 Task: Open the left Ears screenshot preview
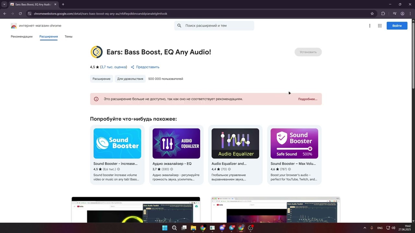pyautogui.click(x=136, y=210)
